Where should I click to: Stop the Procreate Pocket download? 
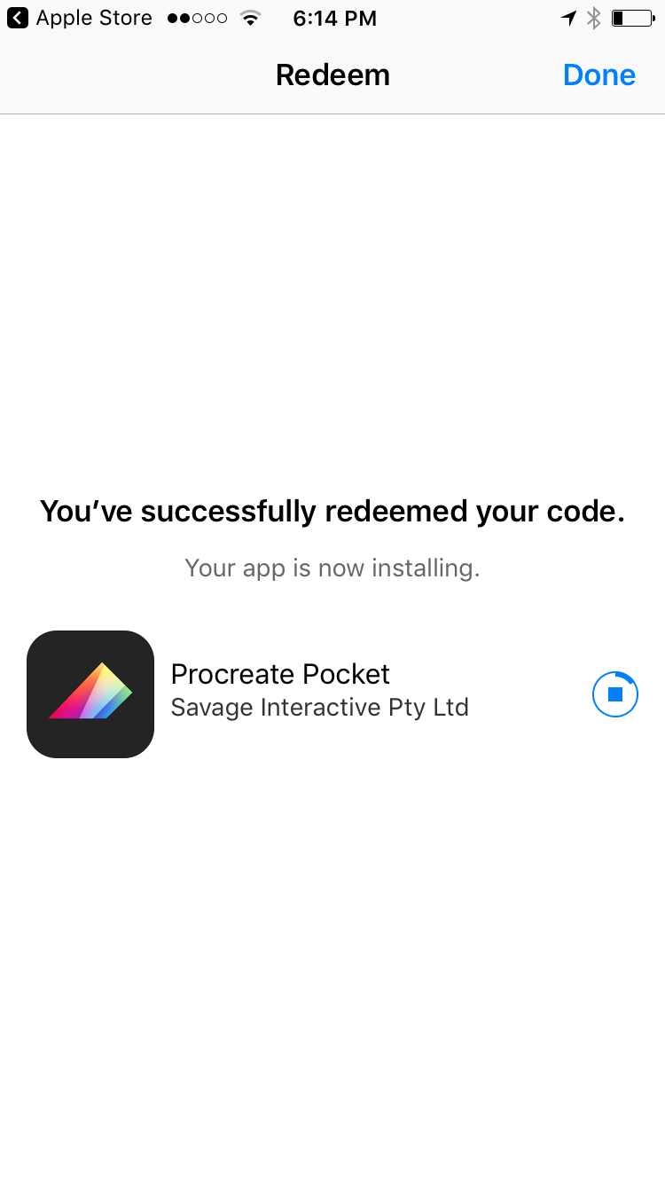click(x=615, y=694)
